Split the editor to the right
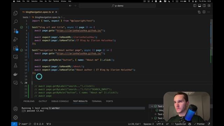Screen dimensions: 224x126 (204, 12)
